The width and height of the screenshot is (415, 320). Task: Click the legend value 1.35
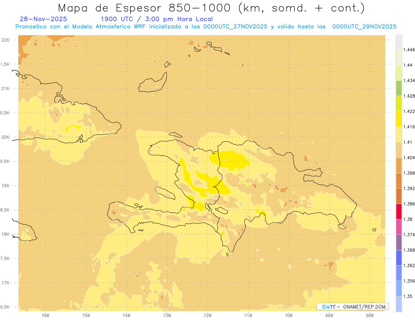(408, 297)
